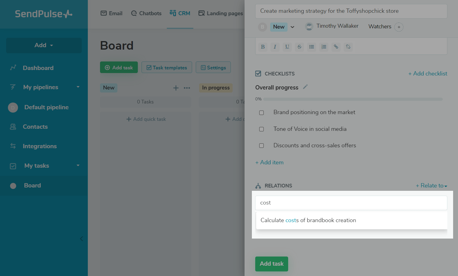The height and width of the screenshot is (276, 458).
Task: Open the Relate to dropdown
Action: click(431, 186)
